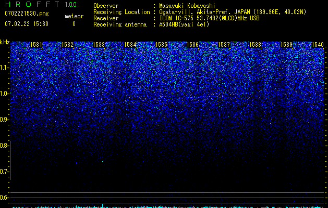Click the 0.7 kHz axis label
This screenshot has height=208, width=328.
(4, 172)
